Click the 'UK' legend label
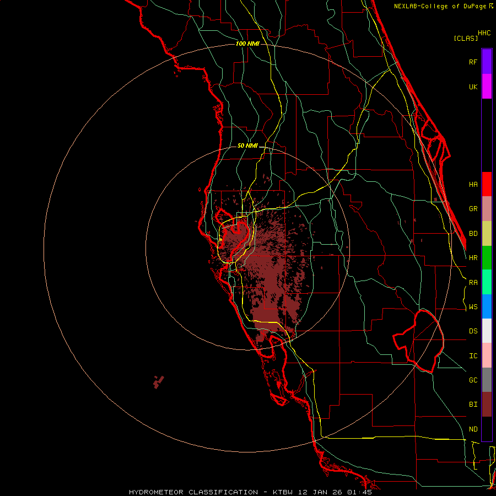Image resolution: width=496 pixels, height=496 pixels. tap(473, 87)
